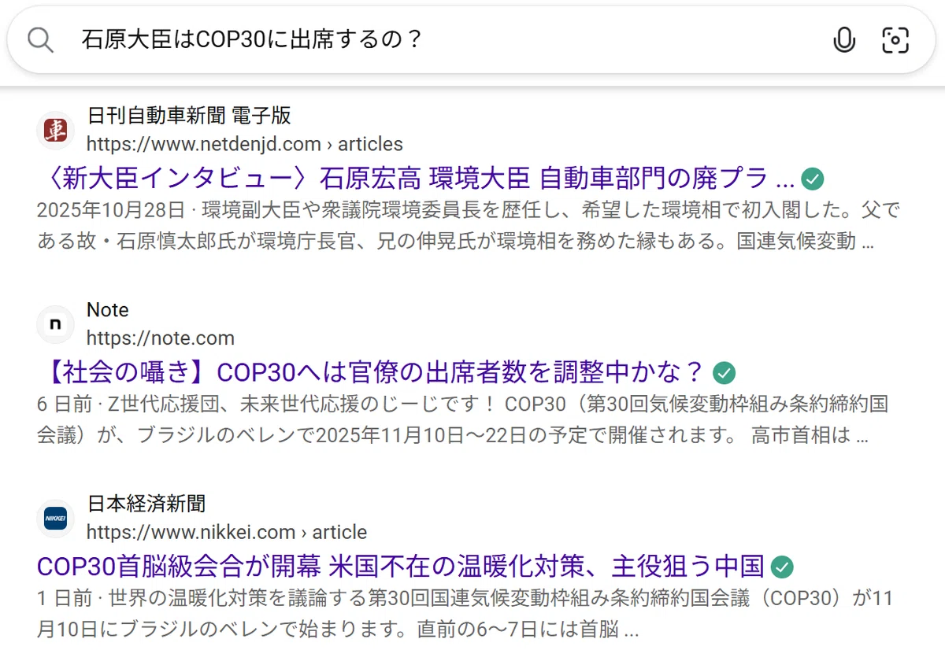The width and height of the screenshot is (945, 650).
Task: Click the netdenjd.com › articles URL
Action: pyautogui.click(x=245, y=144)
